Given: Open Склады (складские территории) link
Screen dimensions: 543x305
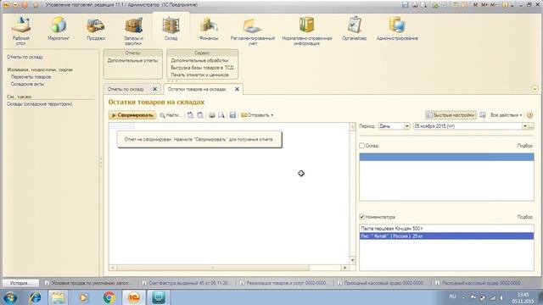Looking at the screenshot, I should pos(40,103).
